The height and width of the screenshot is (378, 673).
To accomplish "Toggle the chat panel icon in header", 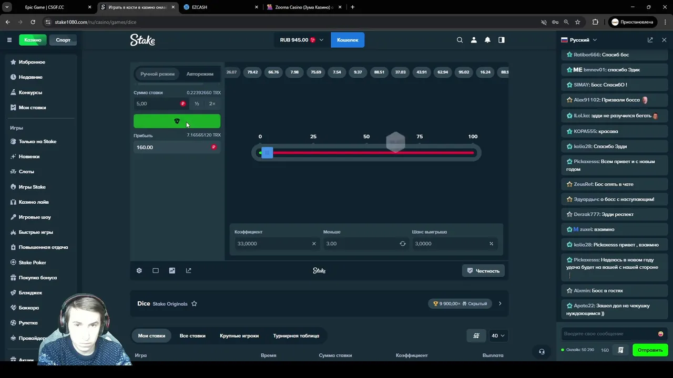I will (502, 40).
